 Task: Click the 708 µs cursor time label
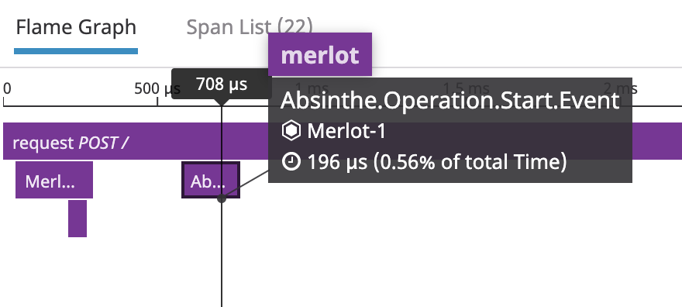[222, 84]
